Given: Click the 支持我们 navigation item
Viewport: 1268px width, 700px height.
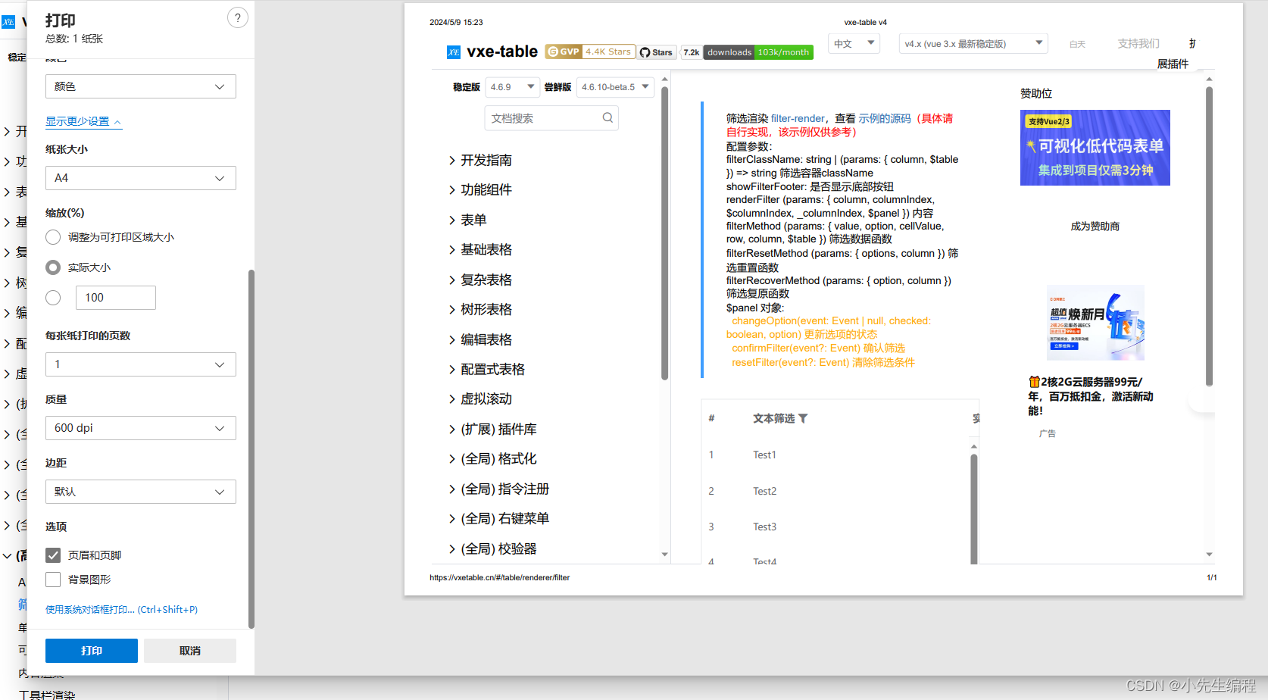Looking at the screenshot, I should (x=1138, y=43).
